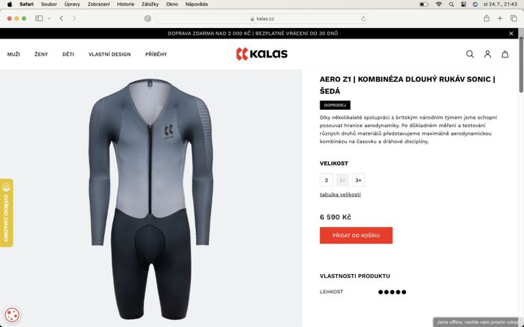Expand sidebar dropdown chevron in Safari
Screen dimensions: 524x327
tap(49, 19)
